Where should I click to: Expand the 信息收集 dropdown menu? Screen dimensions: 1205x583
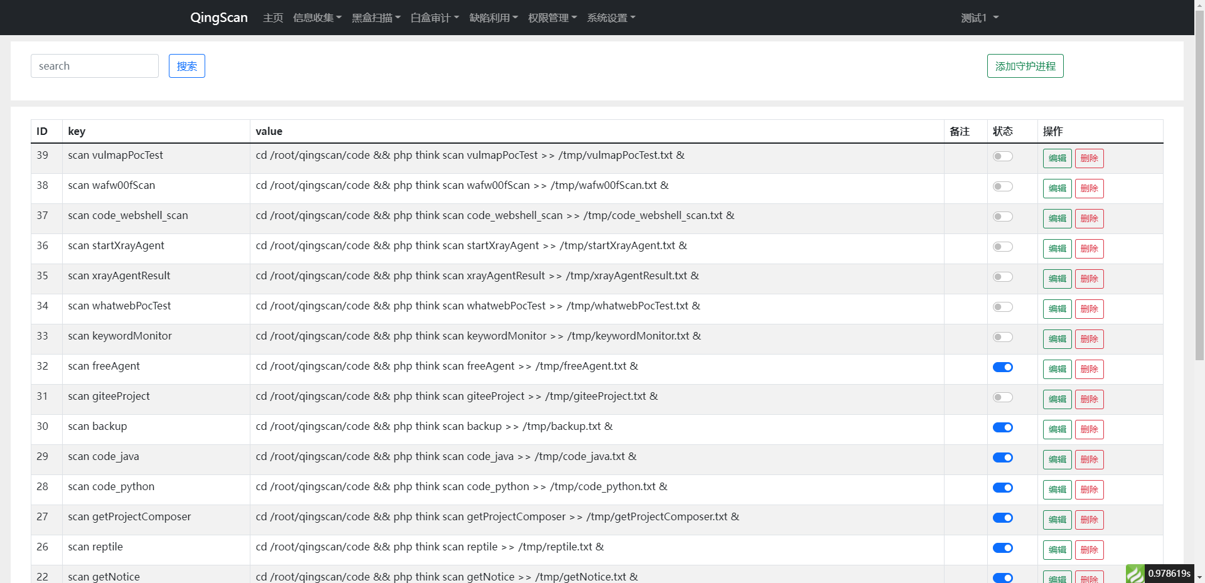click(x=317, y=18)
